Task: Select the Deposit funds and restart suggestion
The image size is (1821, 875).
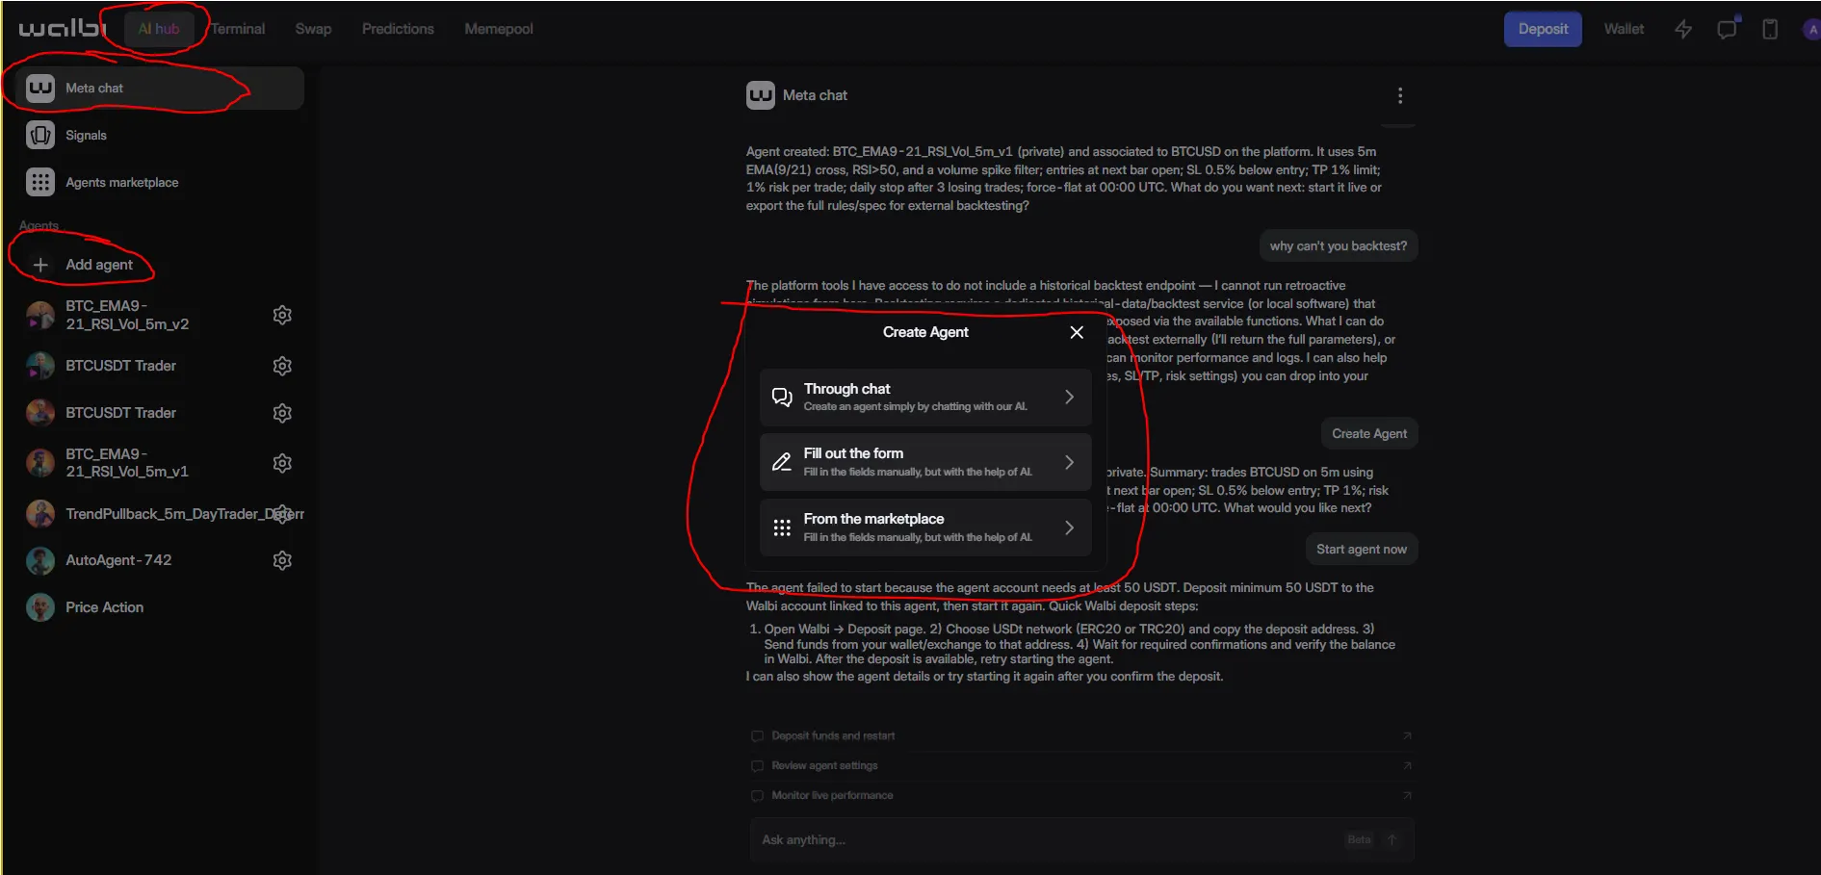Action: [833, 735]
